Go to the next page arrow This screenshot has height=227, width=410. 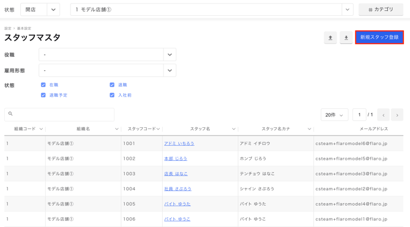[x=397, y=115]
